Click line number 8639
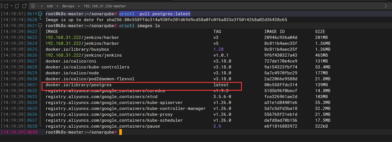 coord(32,132)
